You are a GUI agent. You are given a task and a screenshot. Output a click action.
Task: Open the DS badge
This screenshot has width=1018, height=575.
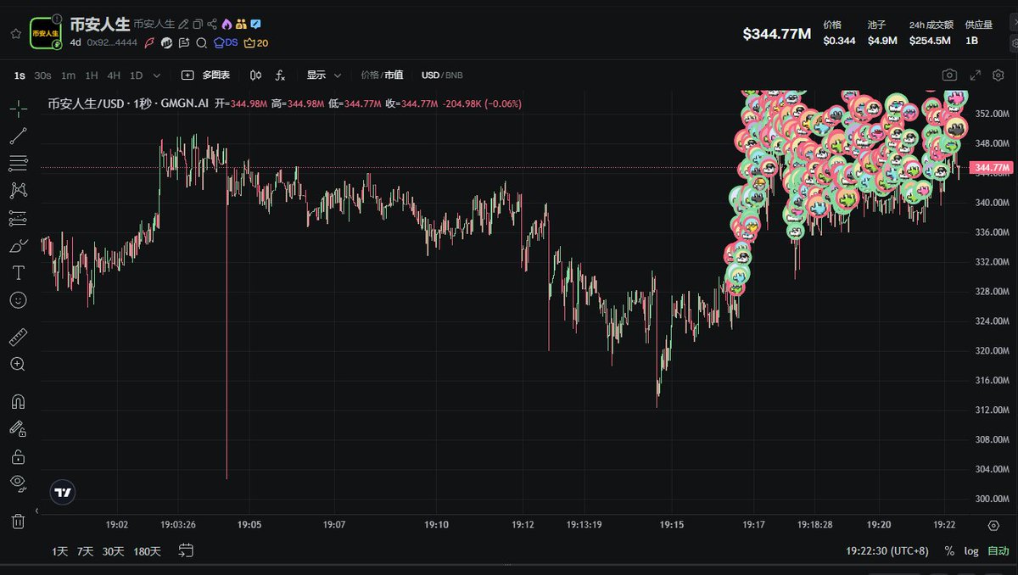click(226, 43)
